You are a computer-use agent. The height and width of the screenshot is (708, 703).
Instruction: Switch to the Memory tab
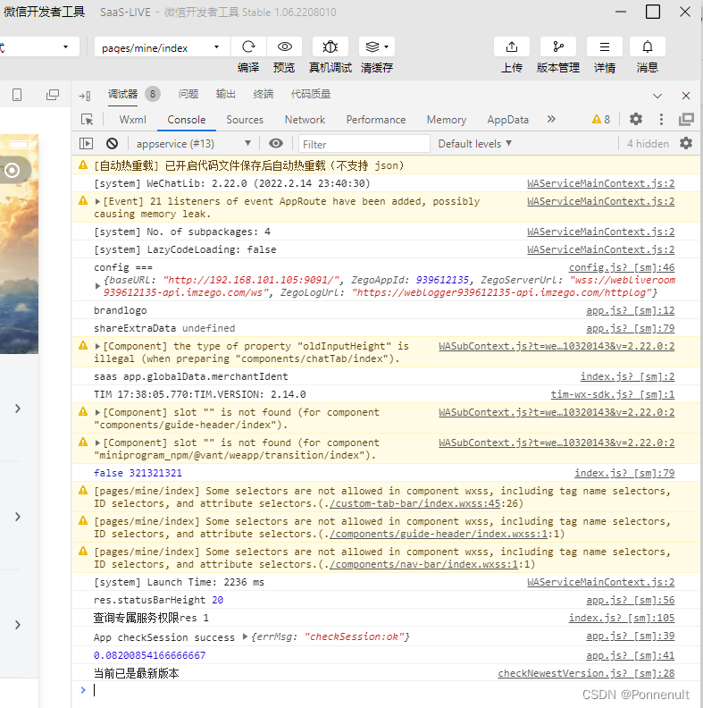pos(447,120)
